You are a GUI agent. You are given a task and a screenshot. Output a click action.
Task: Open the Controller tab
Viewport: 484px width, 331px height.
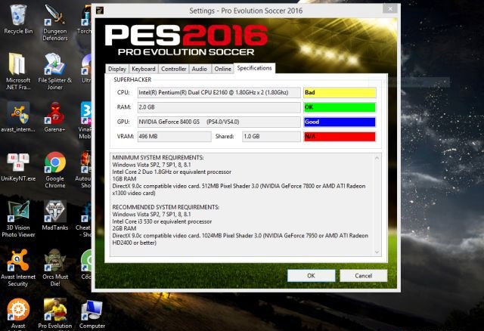[x=173, y=69]
